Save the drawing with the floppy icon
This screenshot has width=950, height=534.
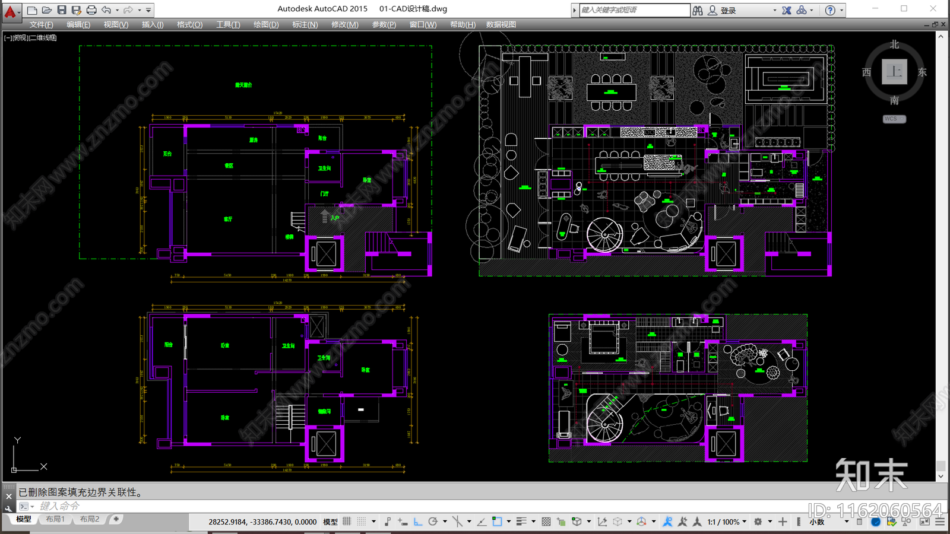click(x=62, y=10)
